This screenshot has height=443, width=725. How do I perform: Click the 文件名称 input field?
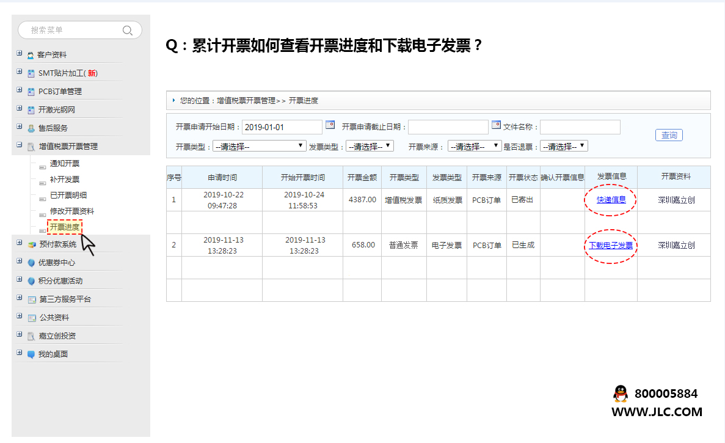click(x=580, y=127)
